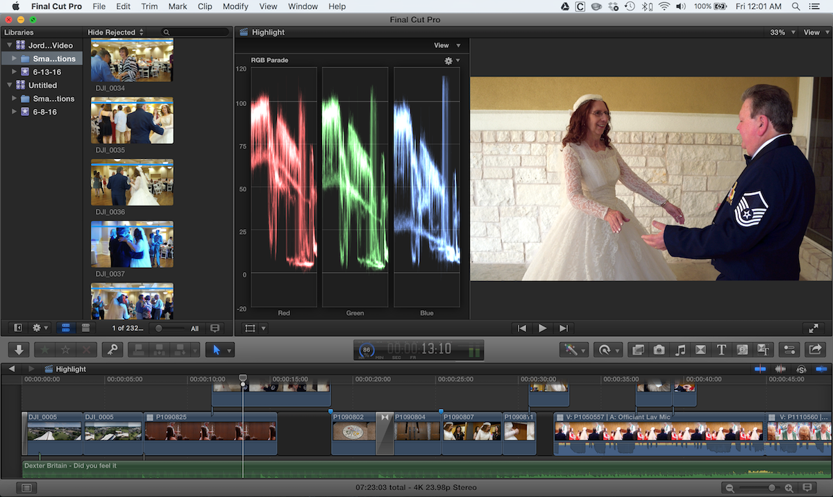
Task: Open the 33% viewer zoom dropdown
Action: (782, 33)
